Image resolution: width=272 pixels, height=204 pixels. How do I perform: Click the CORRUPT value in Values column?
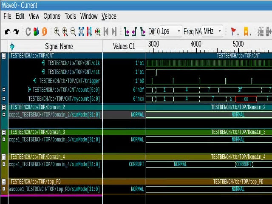136,164
